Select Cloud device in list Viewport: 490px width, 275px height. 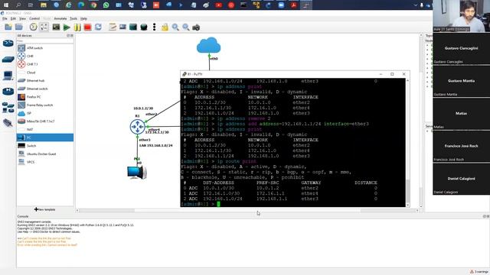click(45, 73)
